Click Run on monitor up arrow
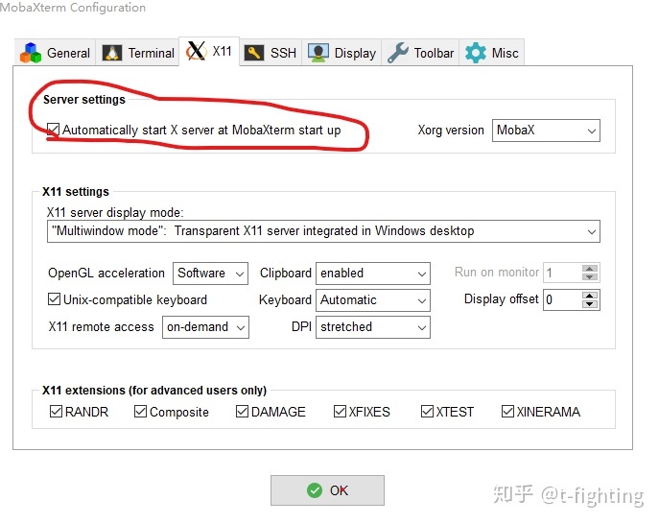The height and width of the screenshot is (524, 659). (590, 269)
